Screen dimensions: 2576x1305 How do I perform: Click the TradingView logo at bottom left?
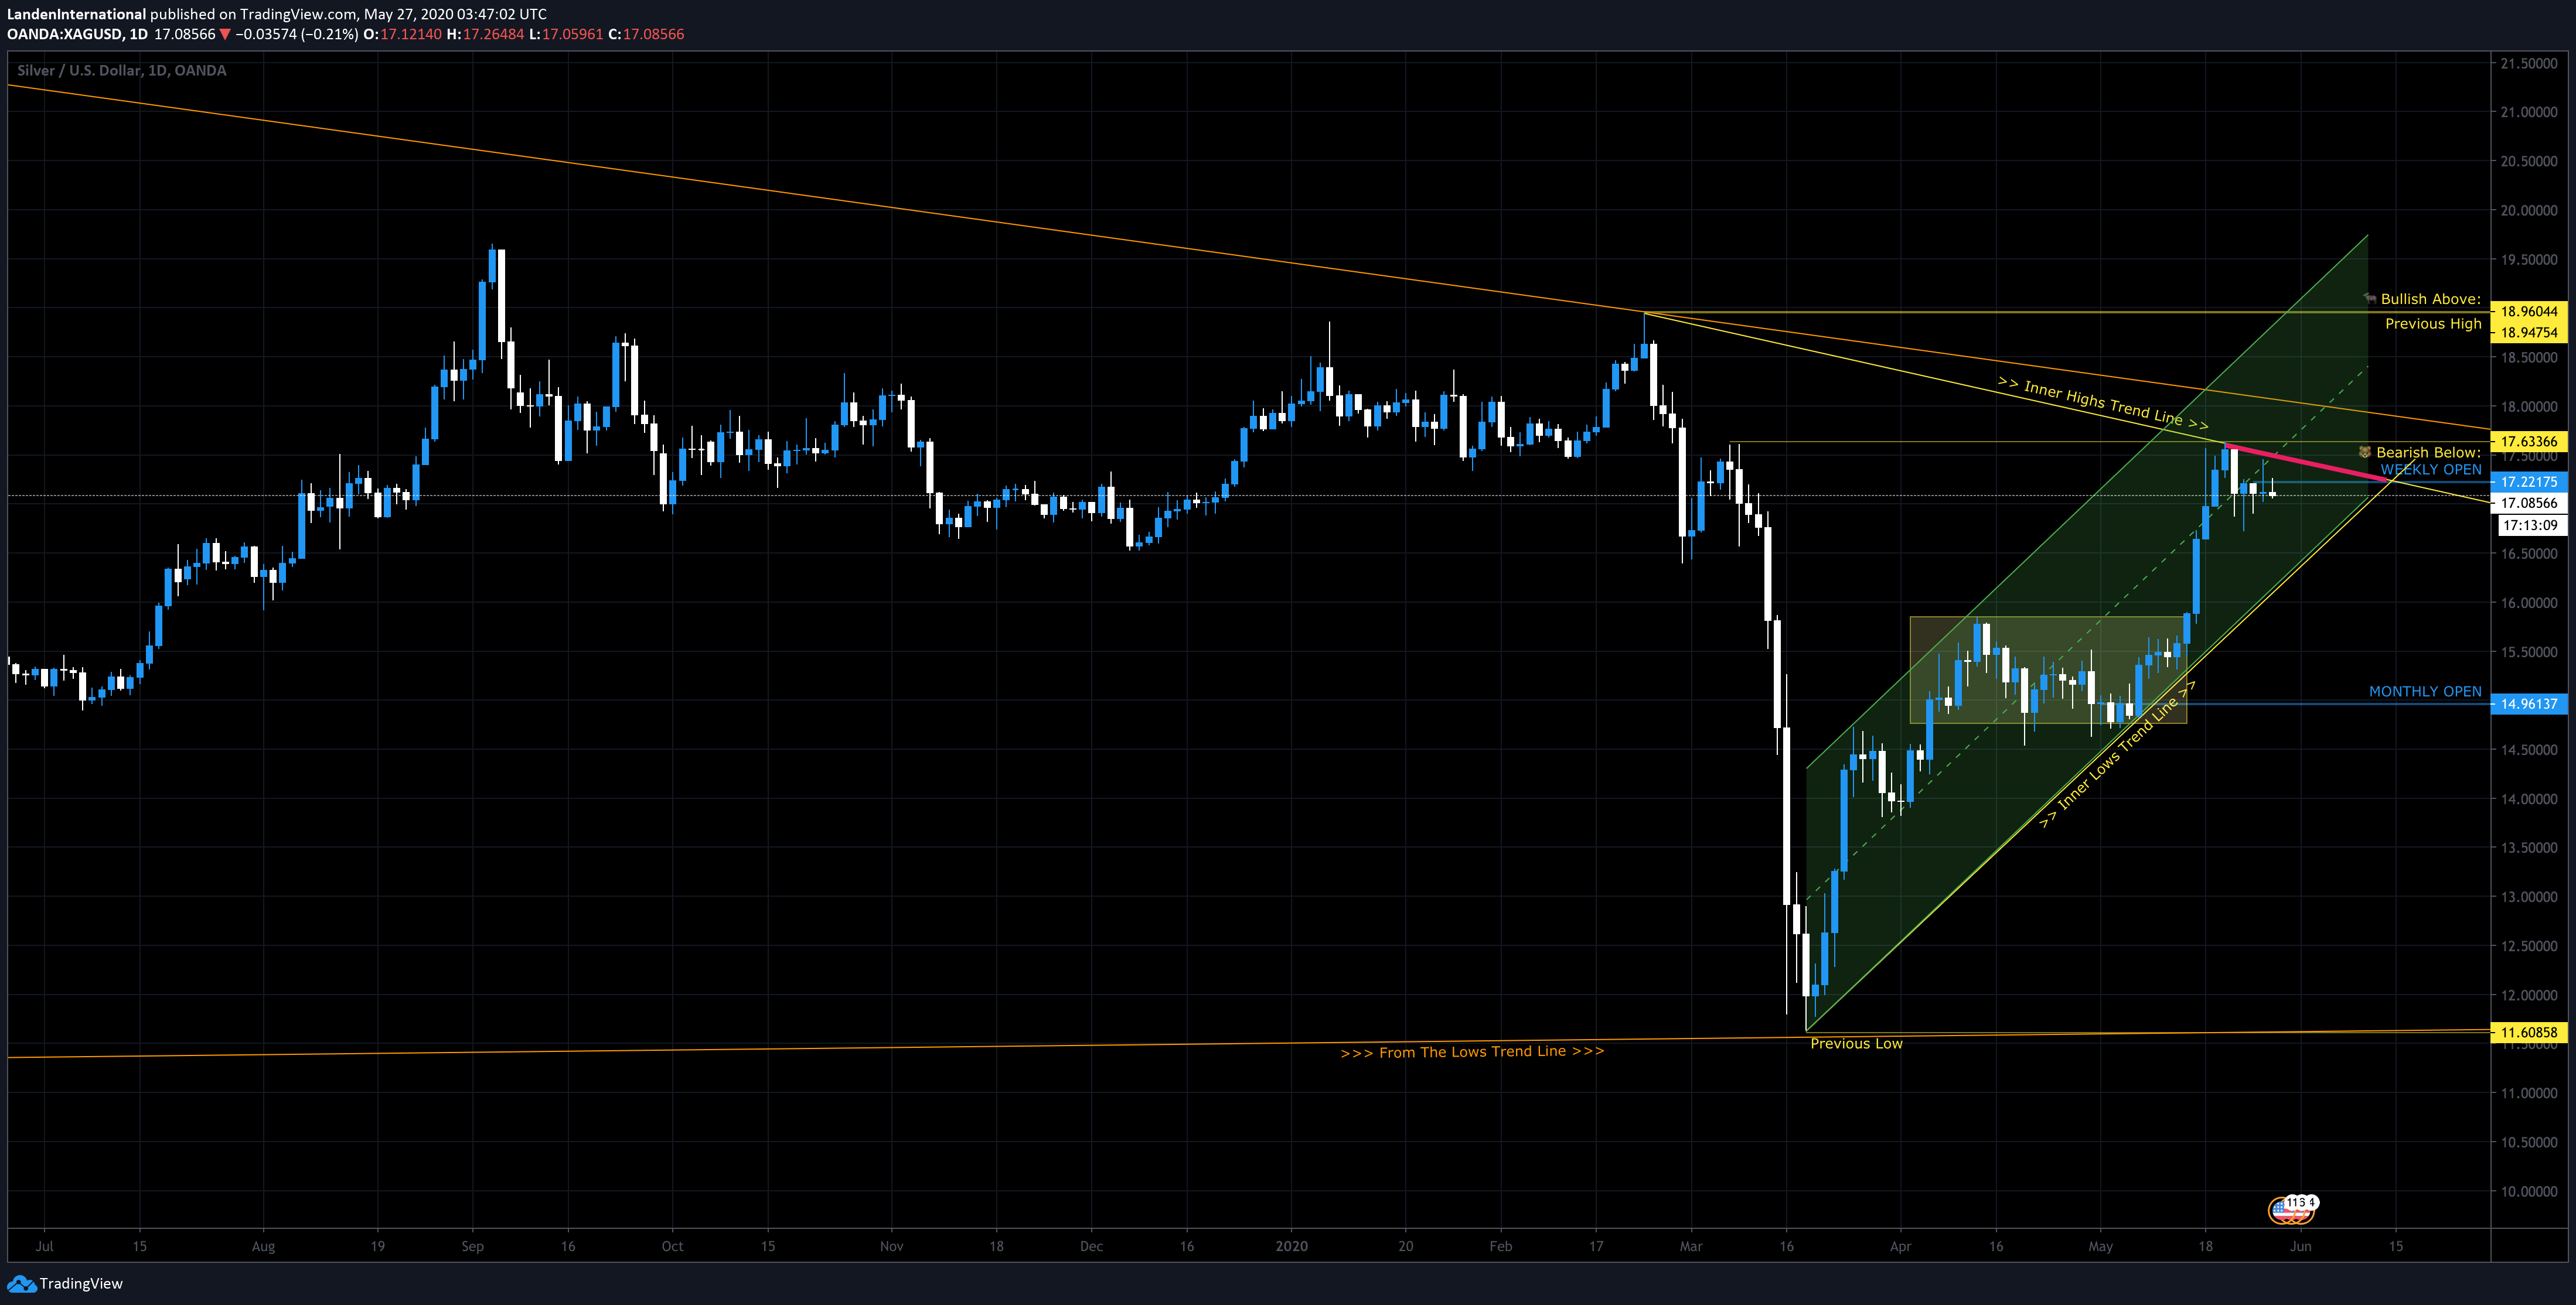(64, 1284)
